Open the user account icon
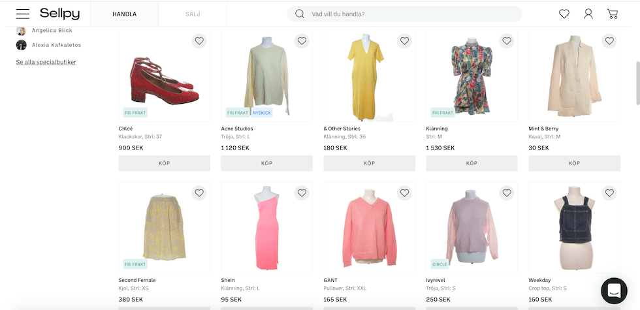The height and width of the screenshot is (310, 640). 588,14
